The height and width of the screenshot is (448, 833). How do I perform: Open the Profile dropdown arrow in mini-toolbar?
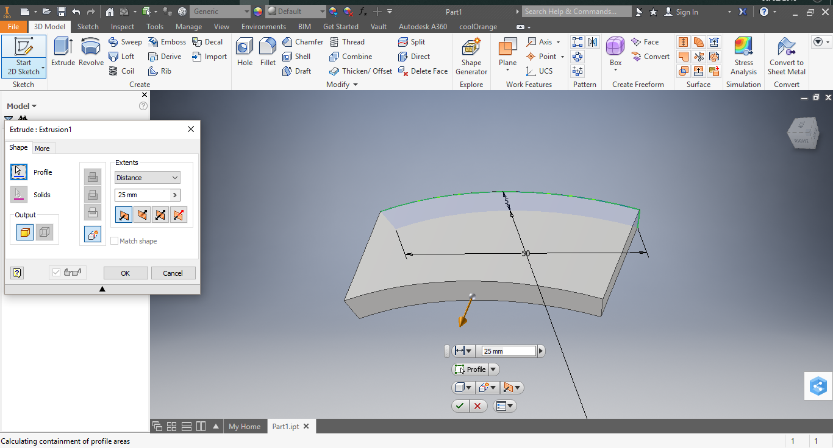click(x=494, y=369)
